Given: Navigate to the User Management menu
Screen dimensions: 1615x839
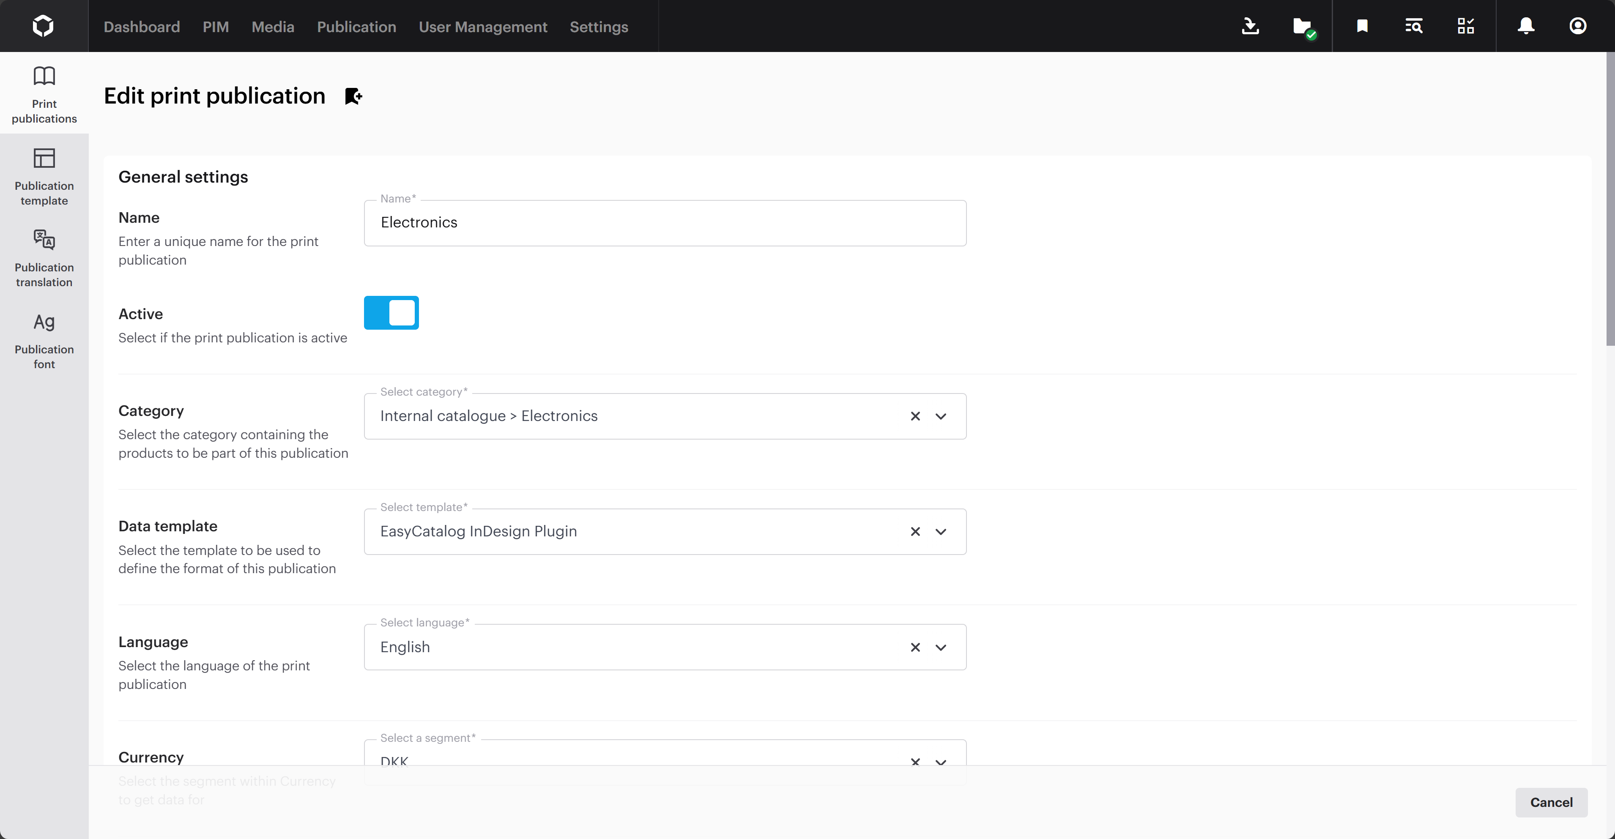Looking at the screenshot, I should [483, 27].
